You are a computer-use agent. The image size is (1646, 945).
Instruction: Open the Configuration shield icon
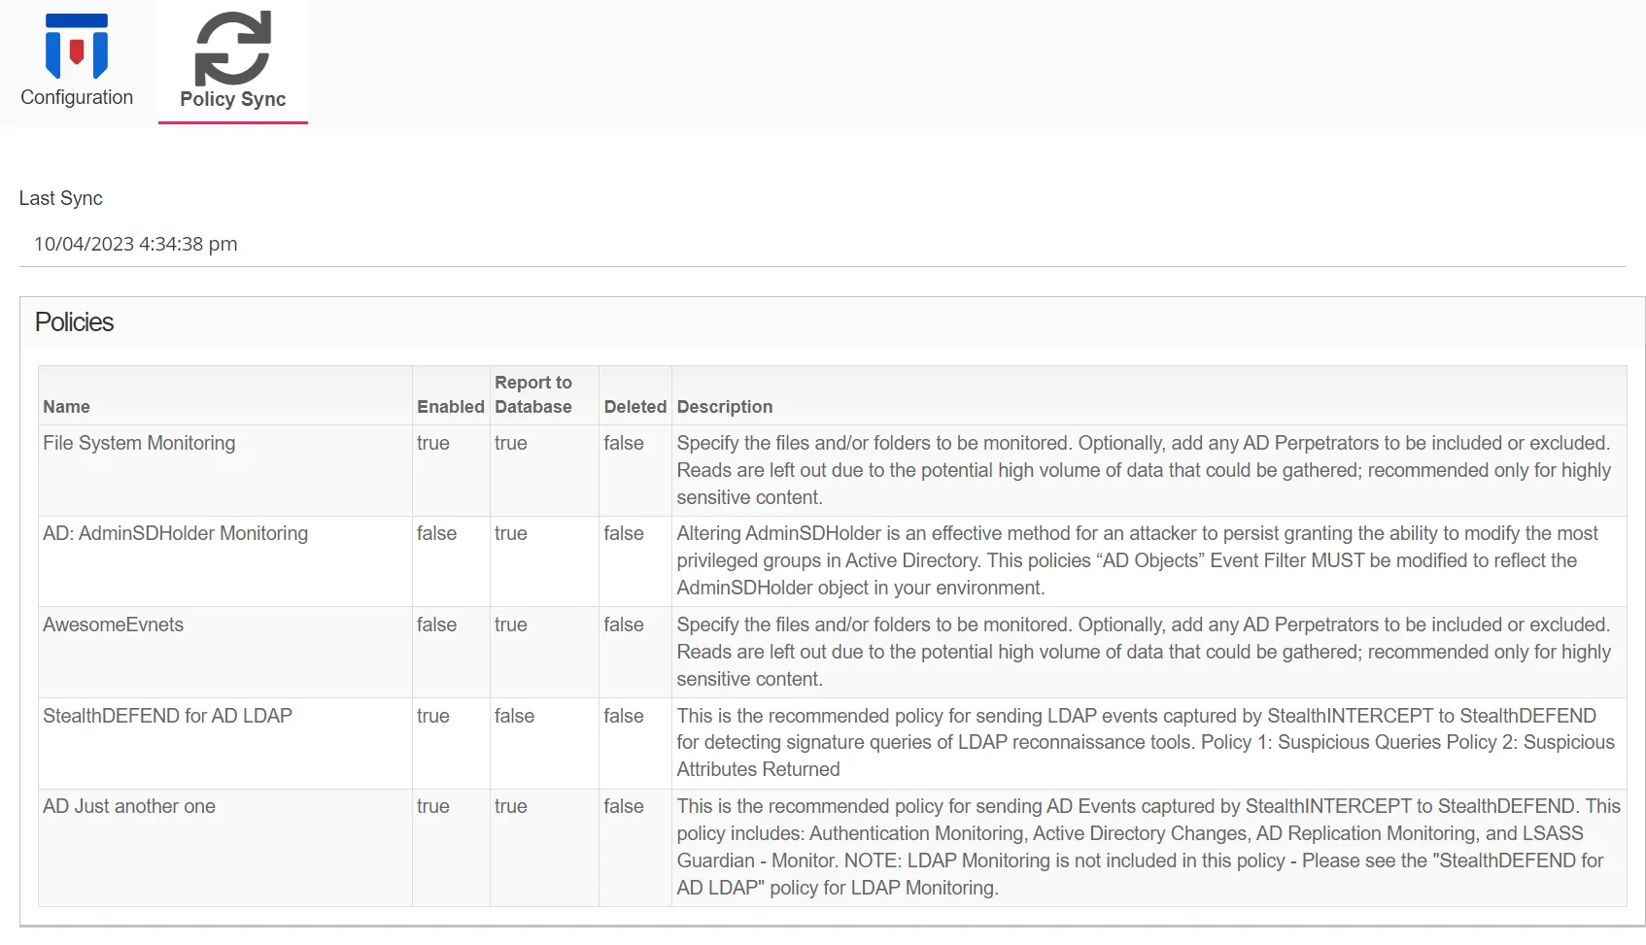click(77, 47)
